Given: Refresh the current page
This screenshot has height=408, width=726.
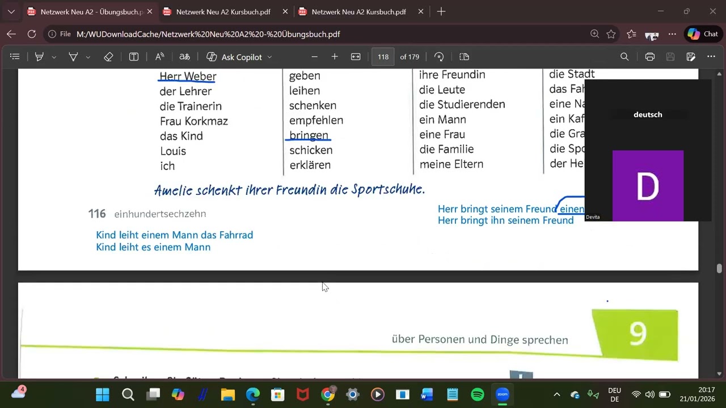Looking at the screenshot, I should pyautogui.click(x=32, y=34).
